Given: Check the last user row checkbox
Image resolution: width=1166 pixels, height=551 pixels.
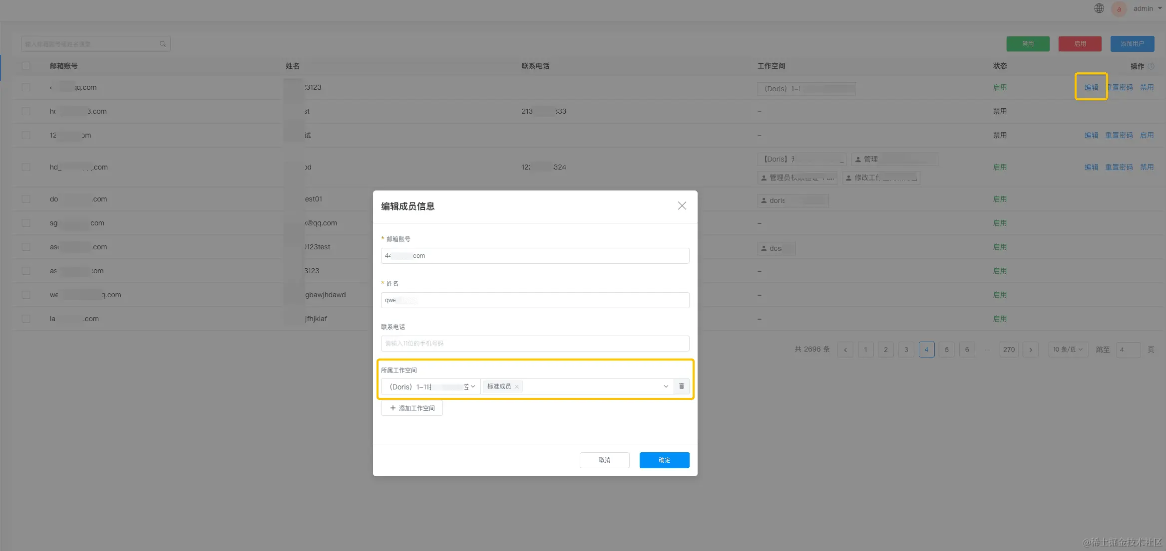Looking at the screenshot, I should point(26,319).
